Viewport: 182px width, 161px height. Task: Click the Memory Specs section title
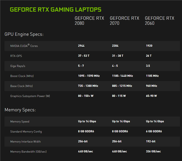pos(20,110)
